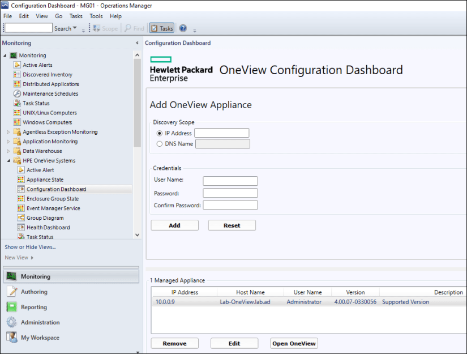This screenshot has width=467, height=354.
Task: Click the Agentless Exception Monitoring folder icon
Action: (x=17, y=132)
